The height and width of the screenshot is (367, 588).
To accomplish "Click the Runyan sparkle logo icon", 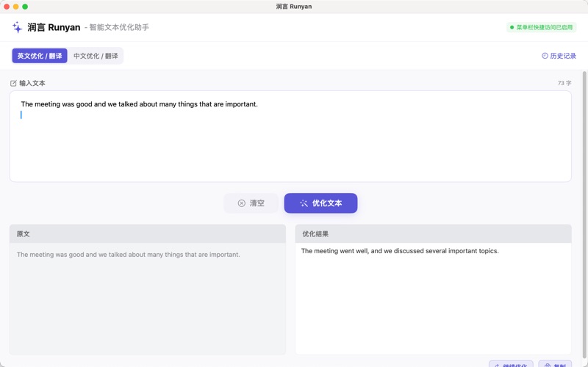I will 17,27.
